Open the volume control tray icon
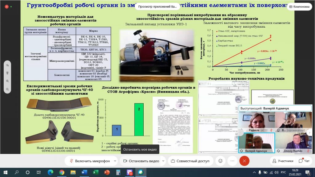 (277, 172)
